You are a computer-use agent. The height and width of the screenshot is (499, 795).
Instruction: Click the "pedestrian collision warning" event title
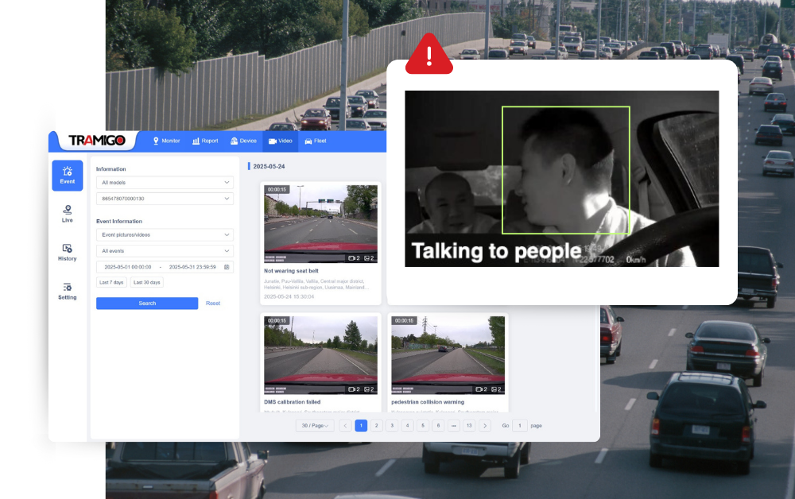[x=428, y=402]
